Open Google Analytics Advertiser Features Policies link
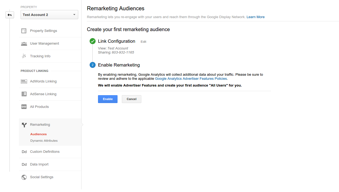This screenshot has height=192, width=339. [x=191, y=79]
